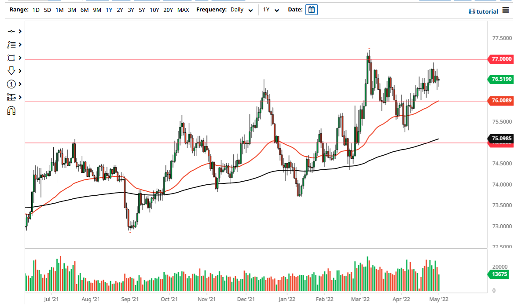
Task: Open the line drawing tools
Action: tap(12, 44)
